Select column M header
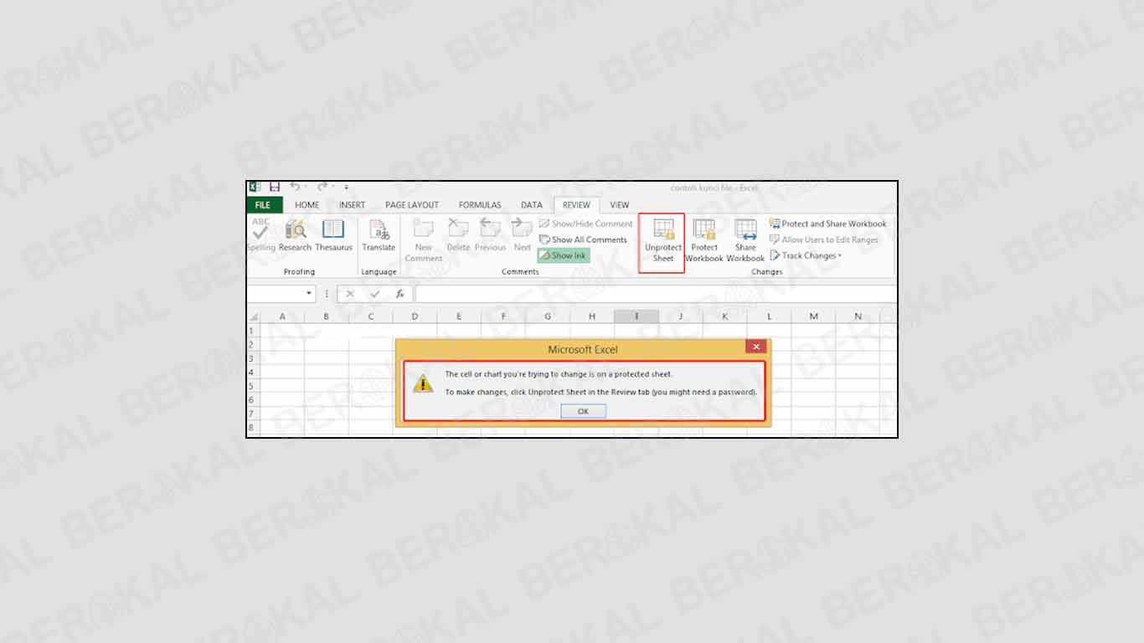This screenshot has height=643, width=1144. click(x=813, y=316)
